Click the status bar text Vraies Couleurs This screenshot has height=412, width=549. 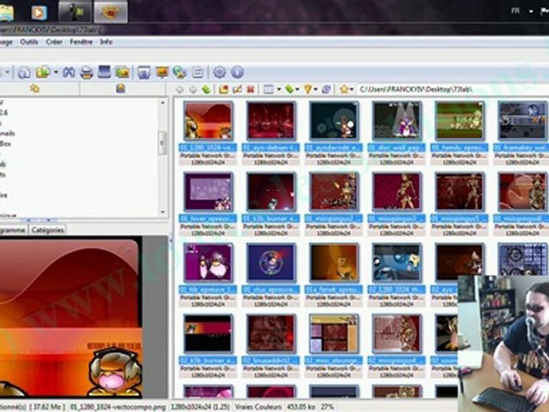pos(258,407)
